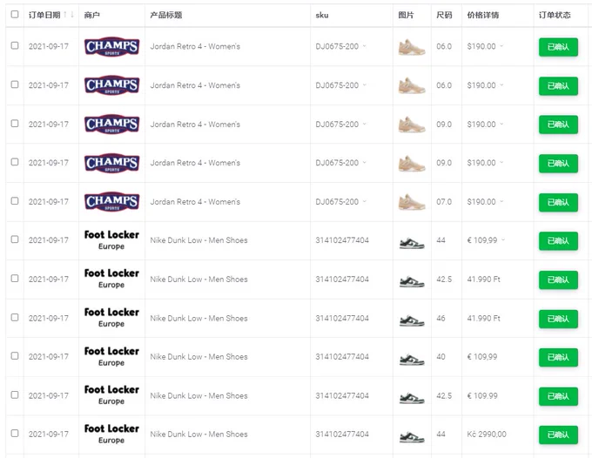Open Jordan Retro 4 shoe image, first row
Viewport: 592px width, 458px height.
point(412,47)
